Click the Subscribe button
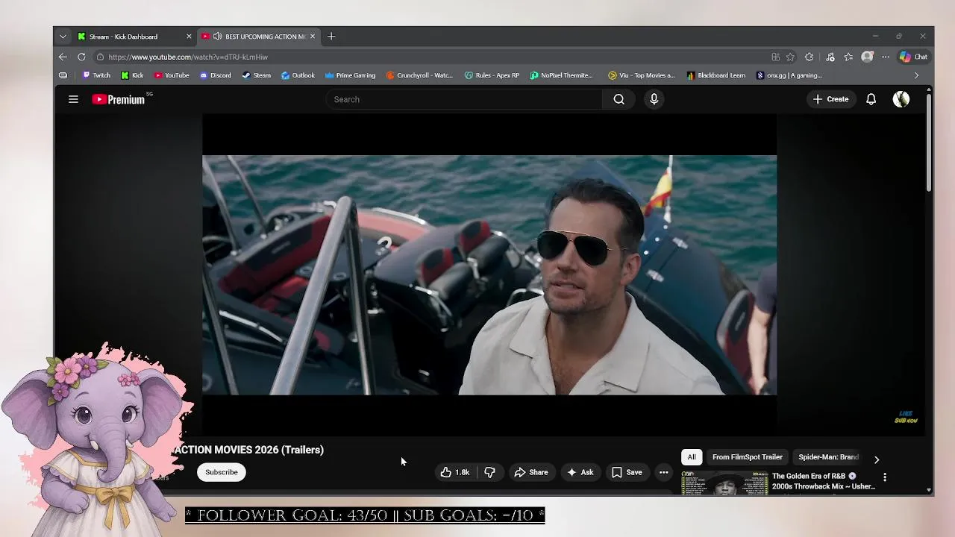The height and width of the screenshot is (537, 955). pos(222,472)
